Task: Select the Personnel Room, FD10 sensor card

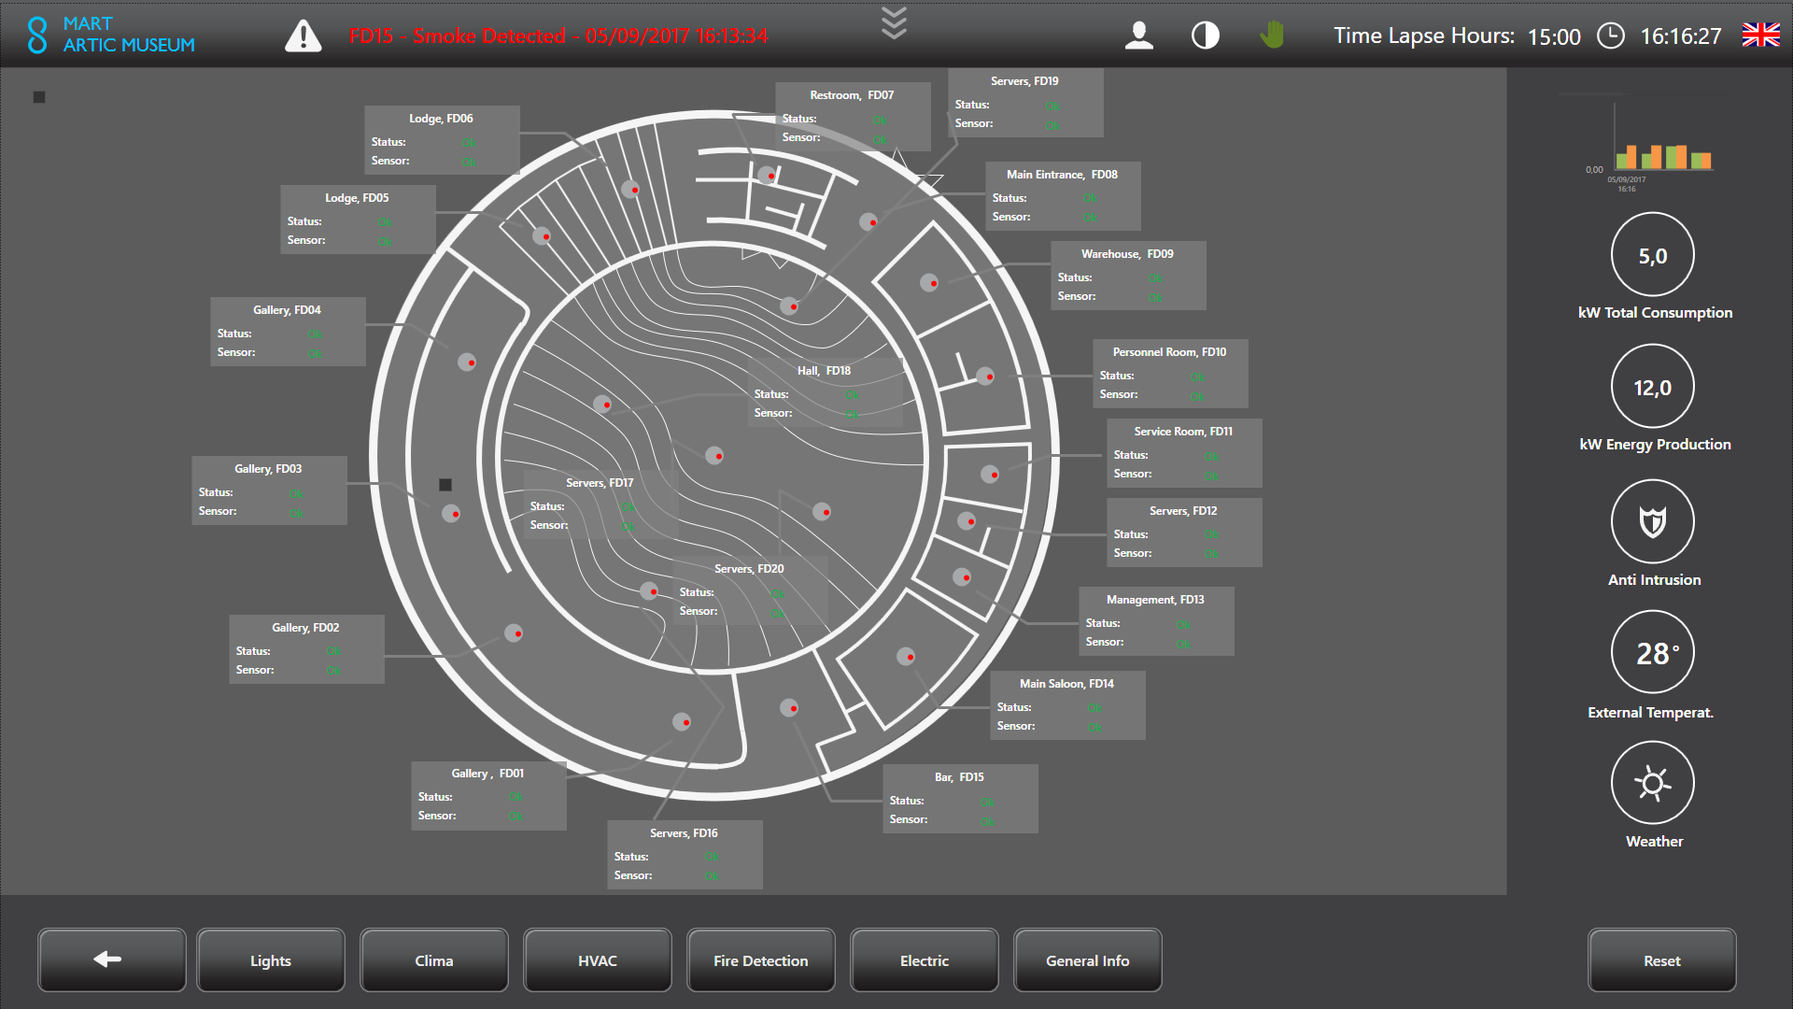Action: point(1170,374)
